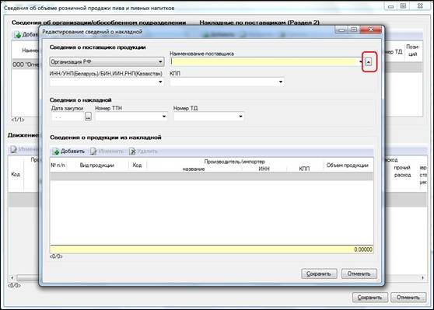This screenshot has height=310, width=434.
Task: Click into the Дата закупки date field
Action: tap(68, 117)
